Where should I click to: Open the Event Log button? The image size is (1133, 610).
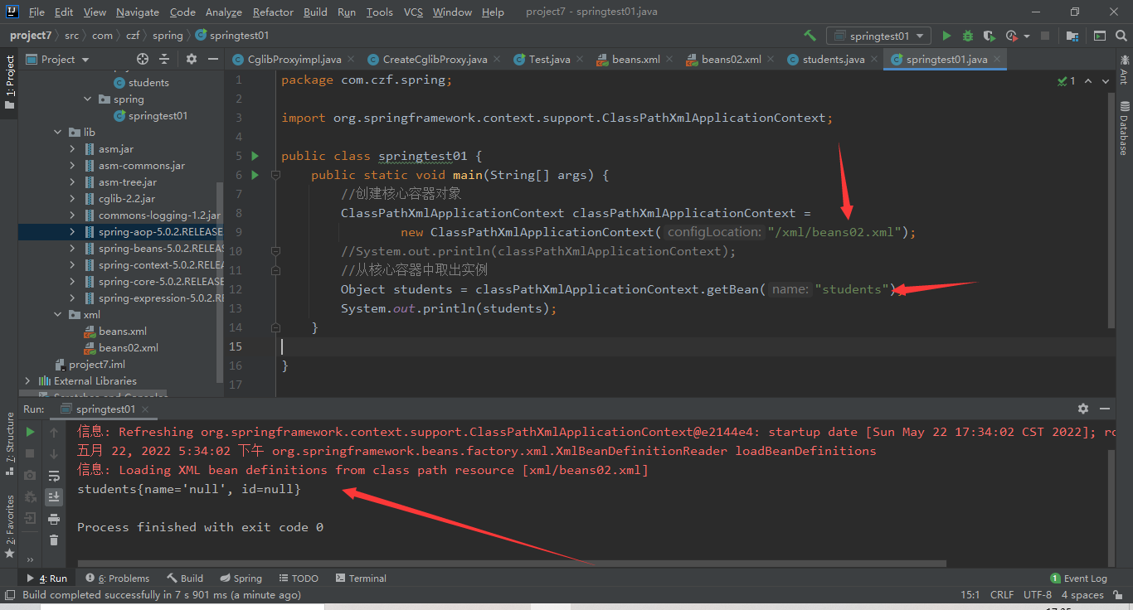(1078, 579)
